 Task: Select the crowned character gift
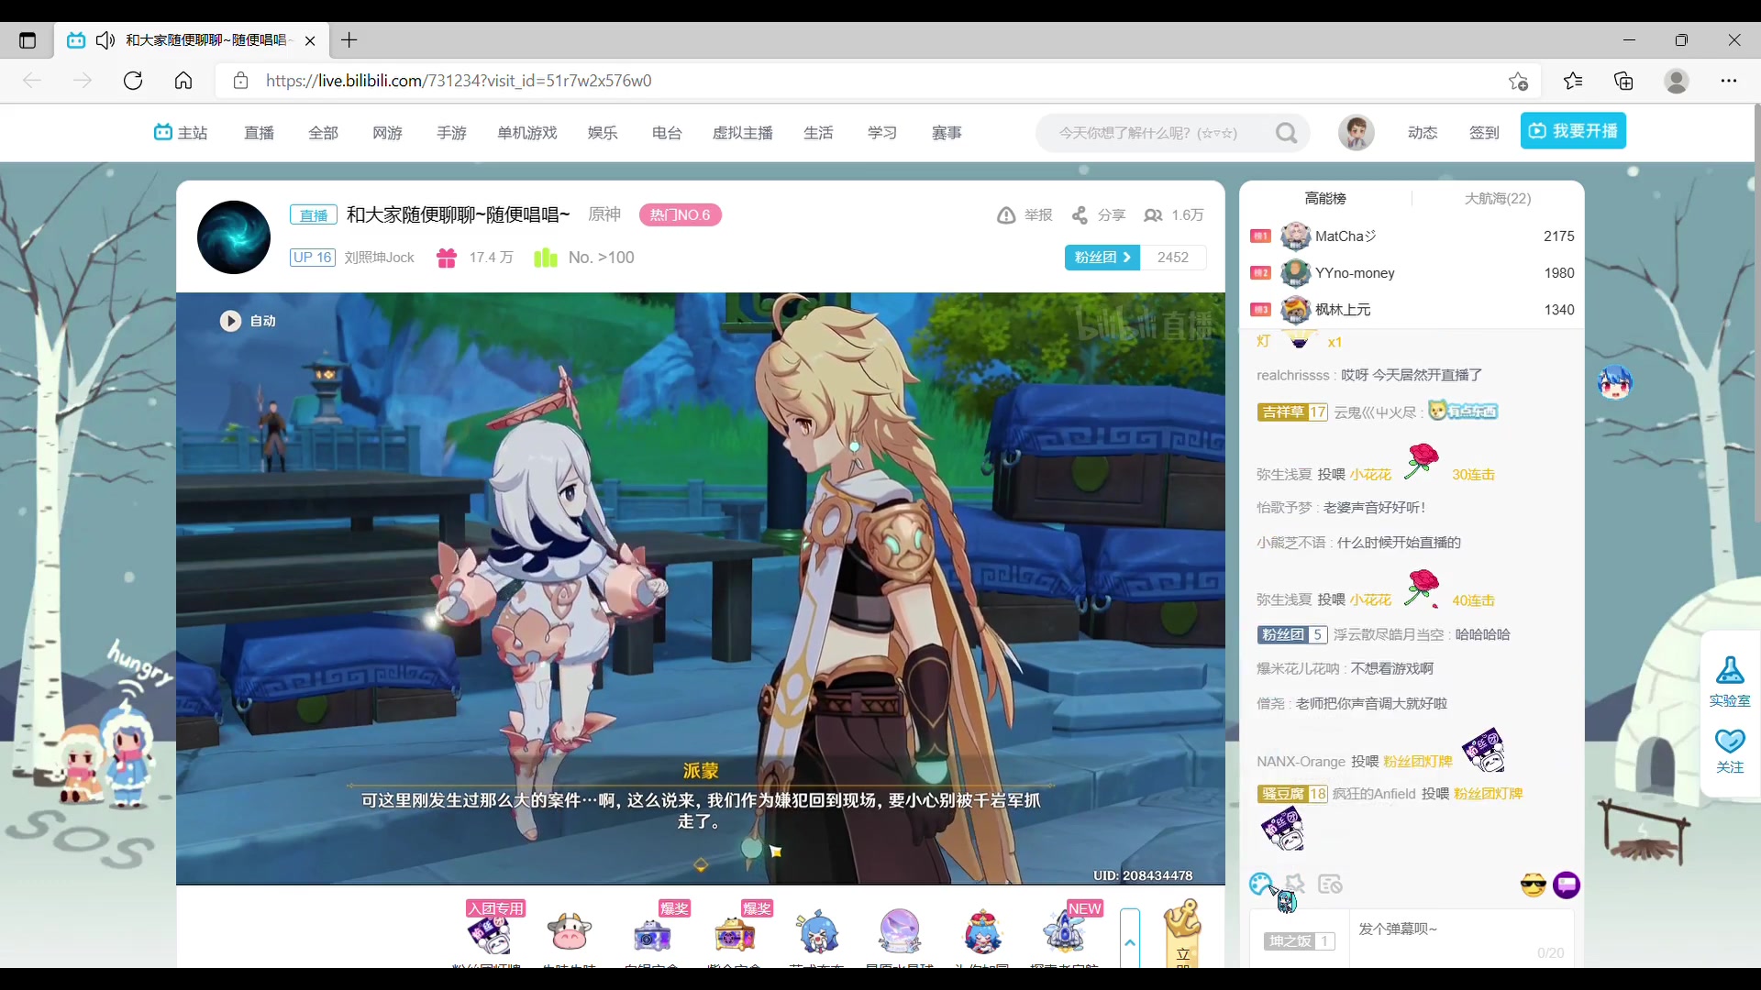click(982, 933)
